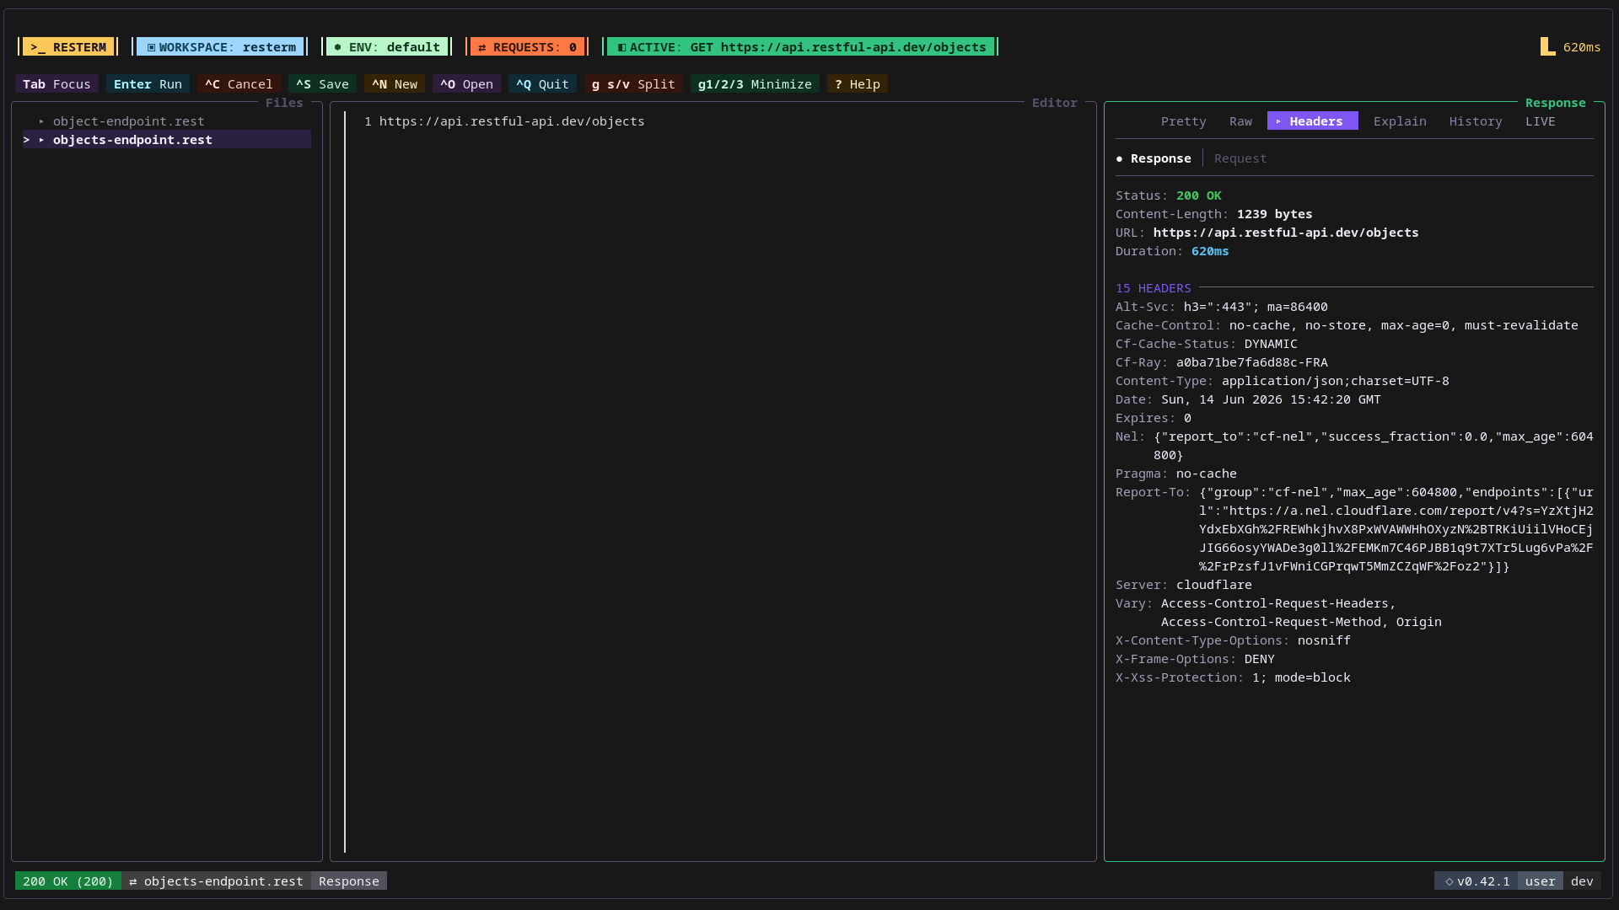This screenshot has width=1619, height=910.
Task: Click the arrows icon beside objects-endpoint.rest in status bar
Action: [133, 881]
